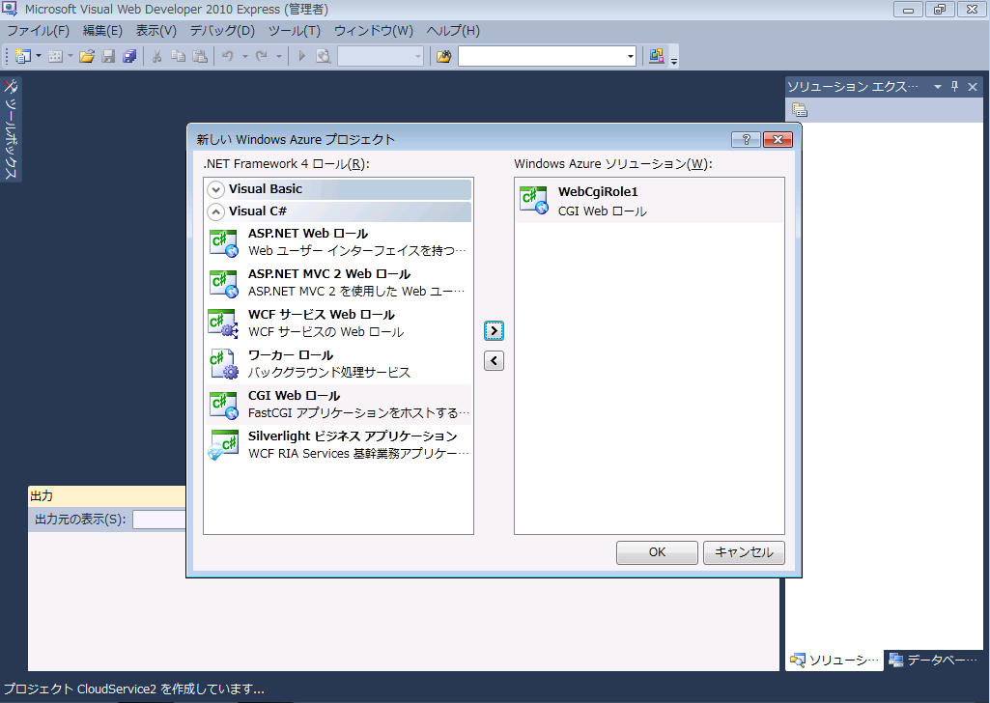Switch to the ソリューシ… bottom tab
This screenshot has height=703, width=990.
coord(834,661)
